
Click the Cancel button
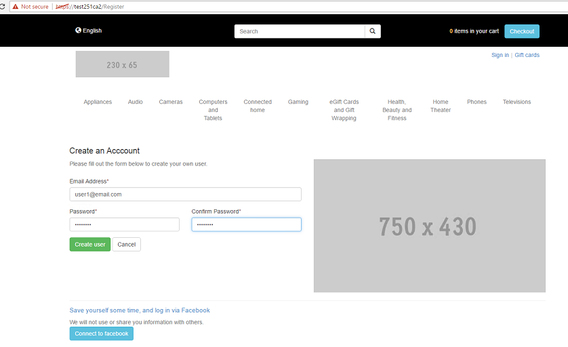point(126,245)
